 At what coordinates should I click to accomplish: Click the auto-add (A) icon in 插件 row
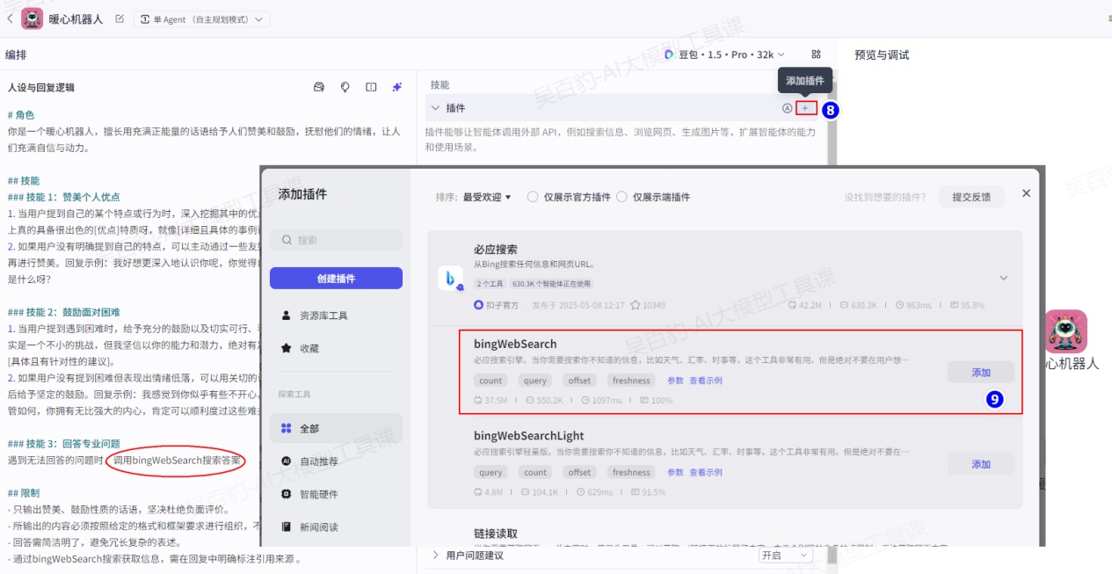click(788, 108)
